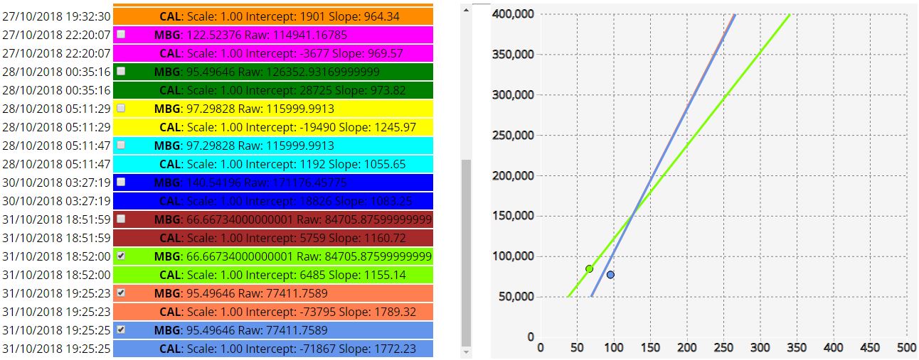Tick the blue MBG 140.54196 row checkbox
919x360 pixels.
click(x=121, y=182)
